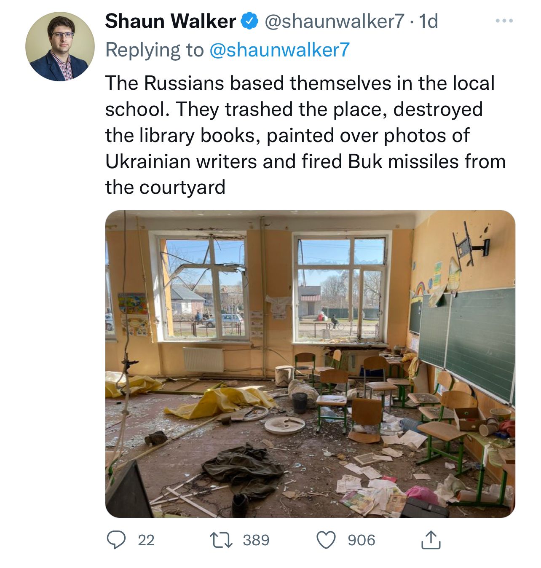This screenshot has width=541, height=568.
Task: Open Shaun Walker's profile picture
Action: [x=60, y=47]
